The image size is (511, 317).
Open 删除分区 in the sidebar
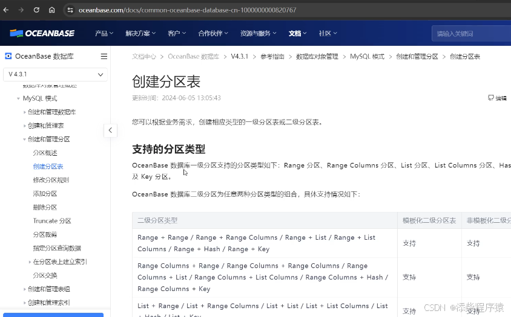[x=45, y=208]
